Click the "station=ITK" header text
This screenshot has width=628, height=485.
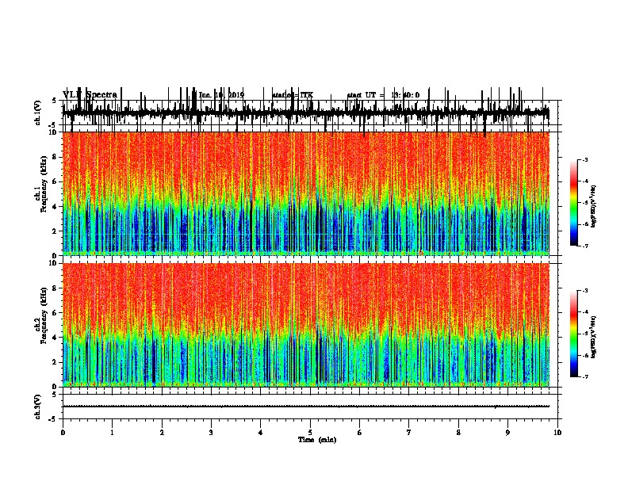tap(293, 95)
